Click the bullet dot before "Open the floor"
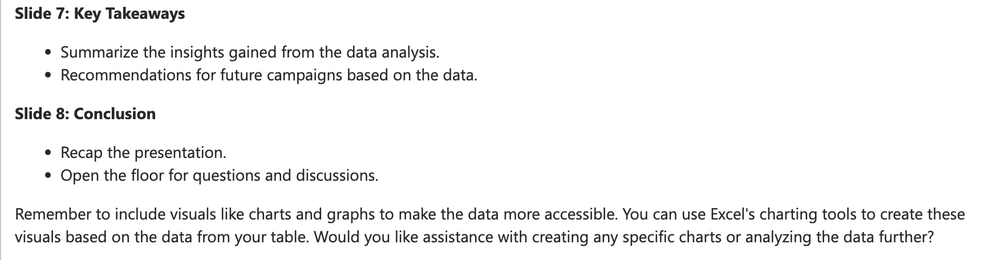The height and width of the screenshot is (260, 981). 48,176
